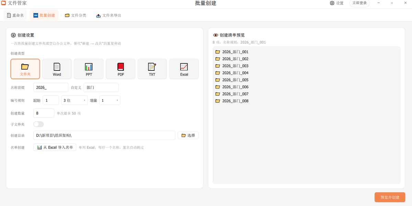412x206 pixels.
Task: Click folder icon of 2026_部门_007
Action: pyautogui.click(x=218, y=94)
